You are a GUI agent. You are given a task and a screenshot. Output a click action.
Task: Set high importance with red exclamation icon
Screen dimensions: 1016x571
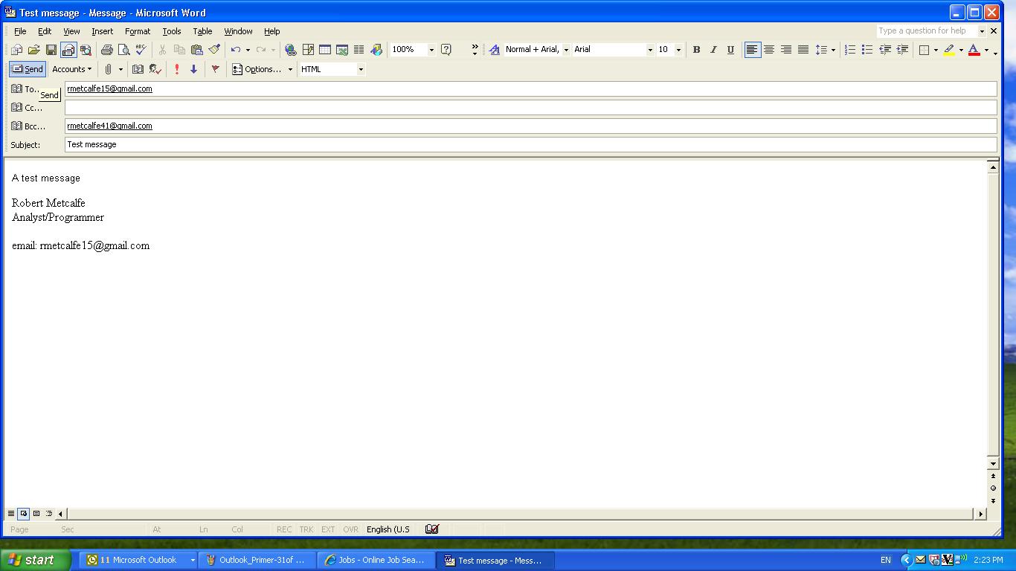click(x=176, y=69)
